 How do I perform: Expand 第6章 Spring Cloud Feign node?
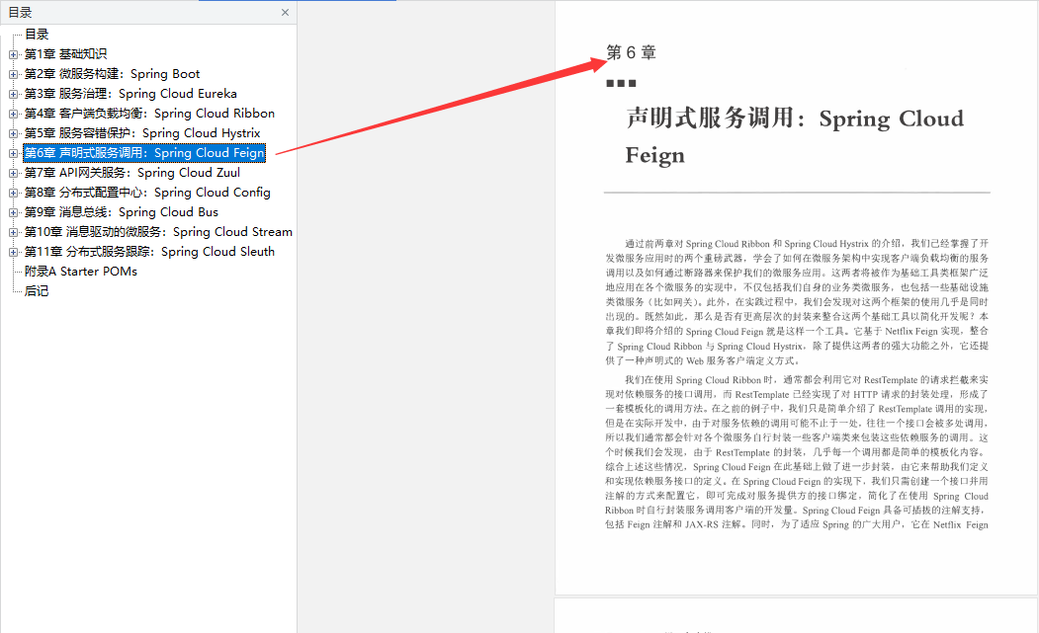click(13, 154)
